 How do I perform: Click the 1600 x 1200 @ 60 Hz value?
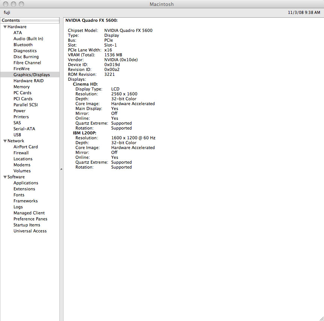point(133,138)
